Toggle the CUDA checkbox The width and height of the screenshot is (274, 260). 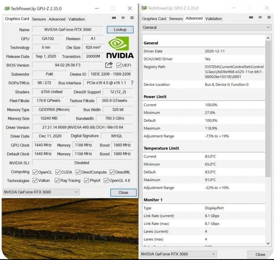[x=58, y=172]
